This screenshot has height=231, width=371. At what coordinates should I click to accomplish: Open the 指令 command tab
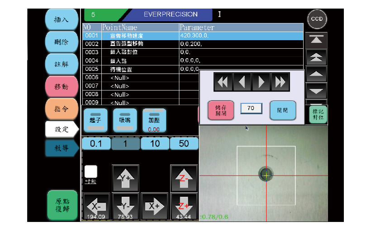(x=61, y=109)
